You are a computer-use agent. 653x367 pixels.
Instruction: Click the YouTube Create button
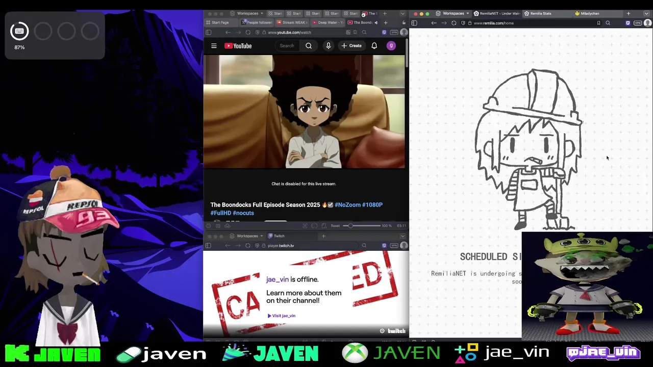[x=351, y=46]
